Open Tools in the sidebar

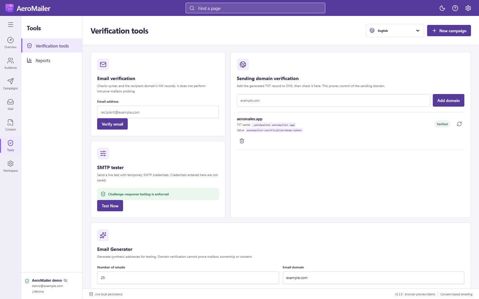(11, 146)
